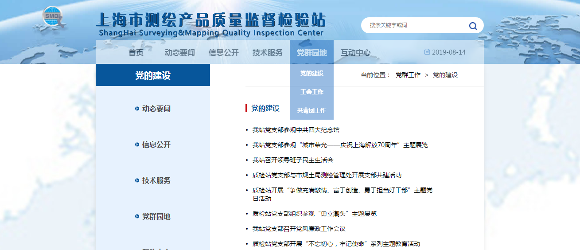Open article about 勇立潮头 主题展览
Screen dimensions: 580x250
[x=315, y=214]
